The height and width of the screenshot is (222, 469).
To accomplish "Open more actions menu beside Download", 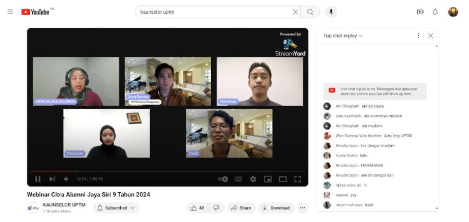I will 303,208.
